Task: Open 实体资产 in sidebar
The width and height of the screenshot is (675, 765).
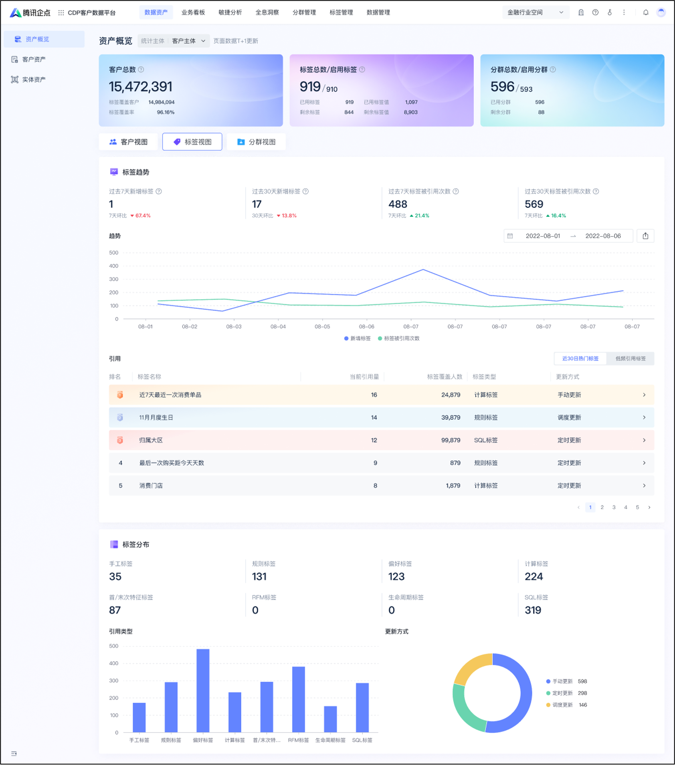Action: (44, 79)
